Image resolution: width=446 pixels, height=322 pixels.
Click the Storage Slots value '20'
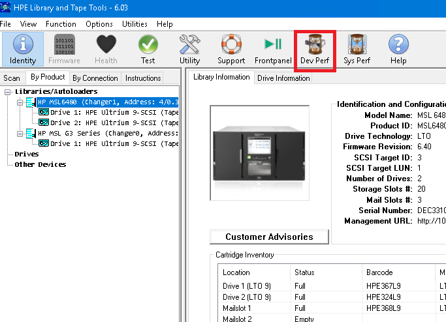tap(421, 189)
